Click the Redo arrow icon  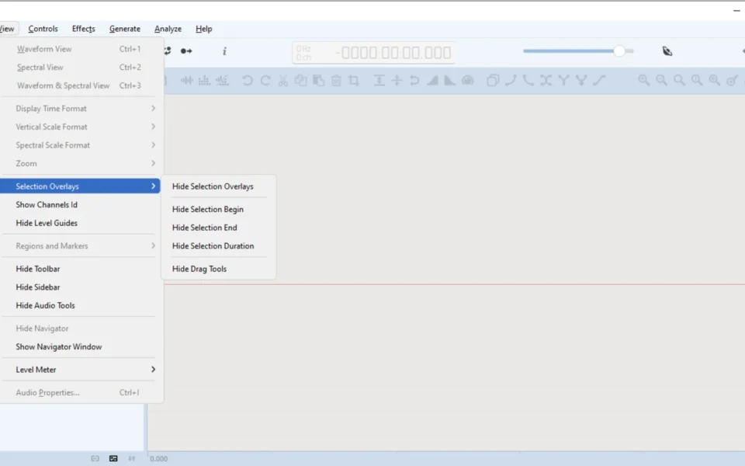point(265,80)
